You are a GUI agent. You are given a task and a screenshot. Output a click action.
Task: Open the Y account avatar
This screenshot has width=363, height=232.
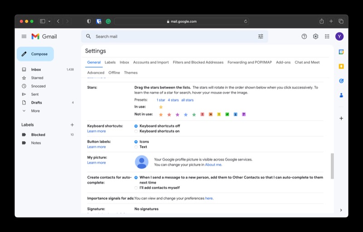pos(339,37)
